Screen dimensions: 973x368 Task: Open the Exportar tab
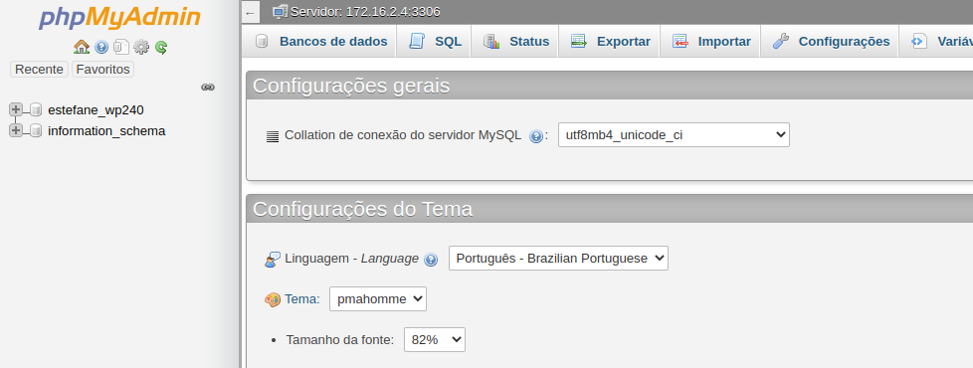point(610,42)
